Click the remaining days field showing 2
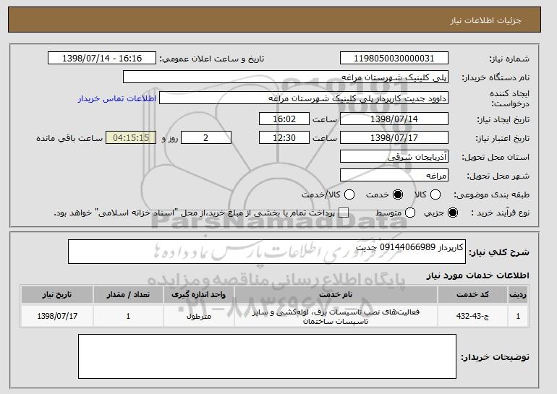This screenshot has height=394, width=557. coord(206,138)
